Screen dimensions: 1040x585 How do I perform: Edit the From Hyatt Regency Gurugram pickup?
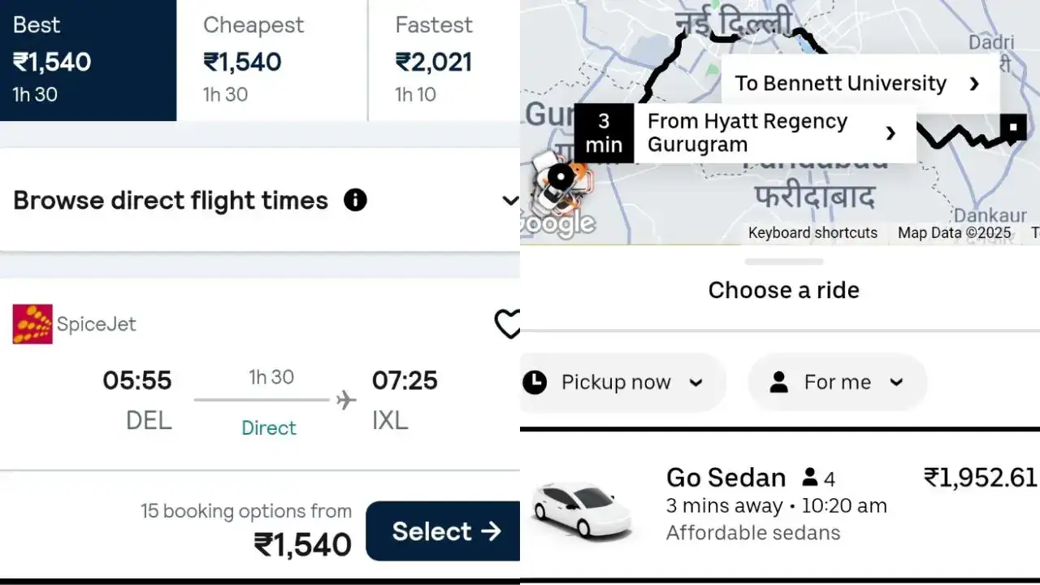coord(747,133)
